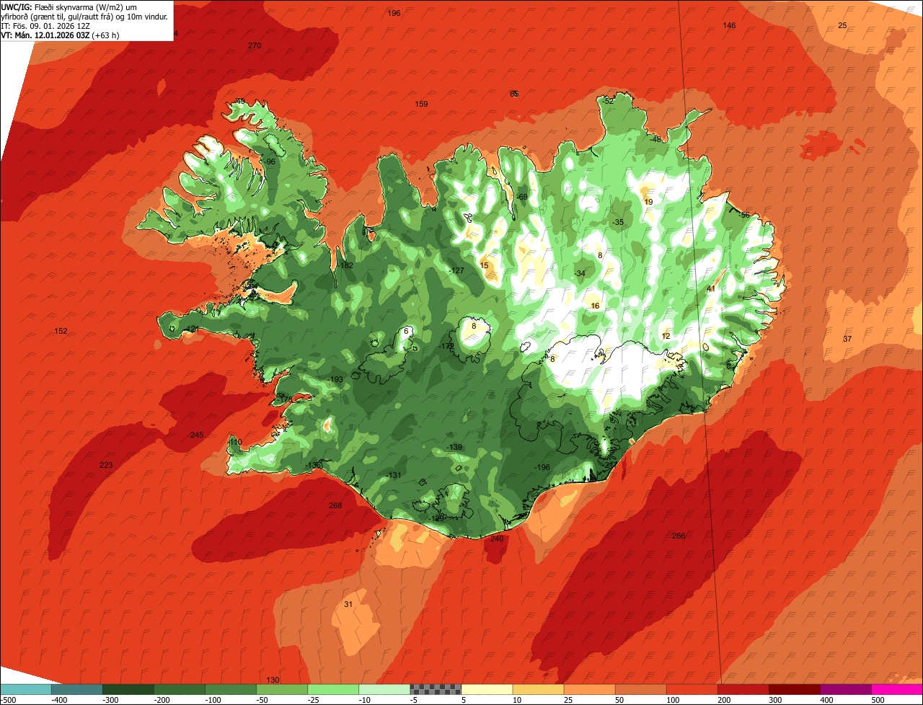Click the 200 to 300 red legend swatch
The image size is (923, 705).
743,689
